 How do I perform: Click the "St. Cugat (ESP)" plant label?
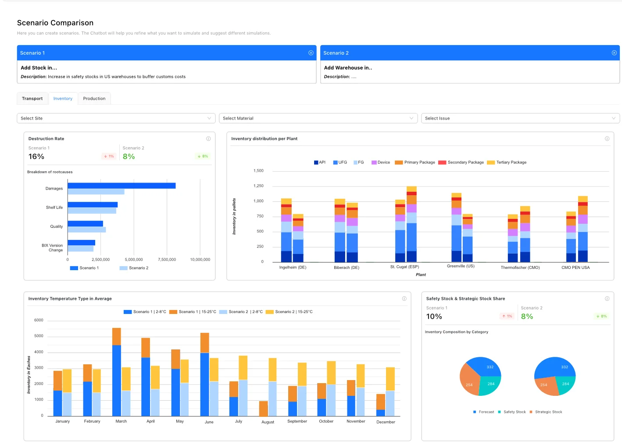click(x=404, y=267)
